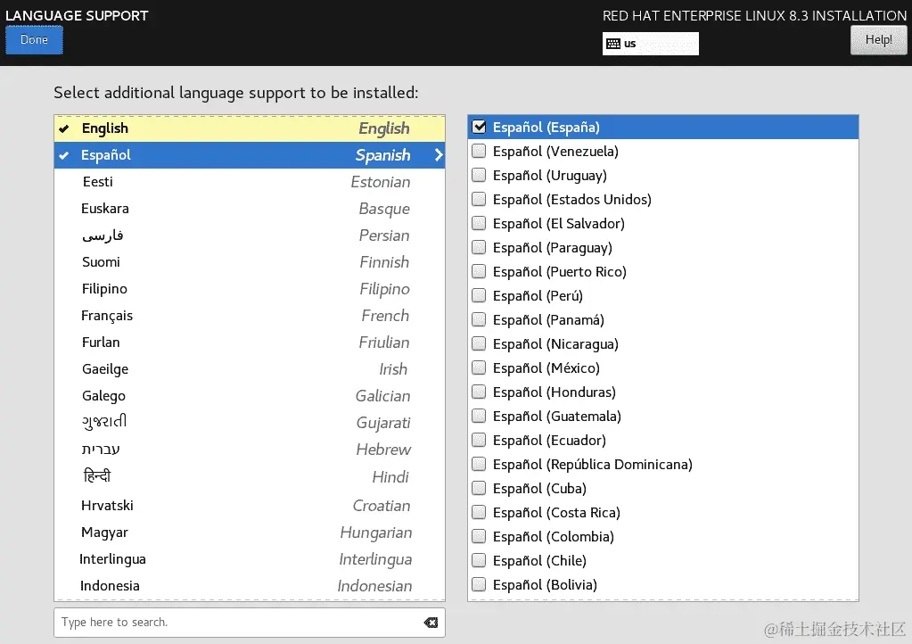Select Français (French) language row
The height and width of the screenshot is (644, 912).
pyautogui.click(x=250, y=316)
